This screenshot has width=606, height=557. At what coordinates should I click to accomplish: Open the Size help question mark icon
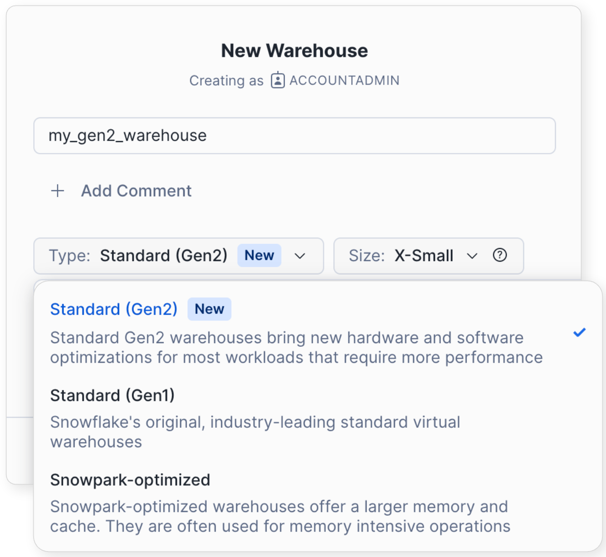coord(500,255)
